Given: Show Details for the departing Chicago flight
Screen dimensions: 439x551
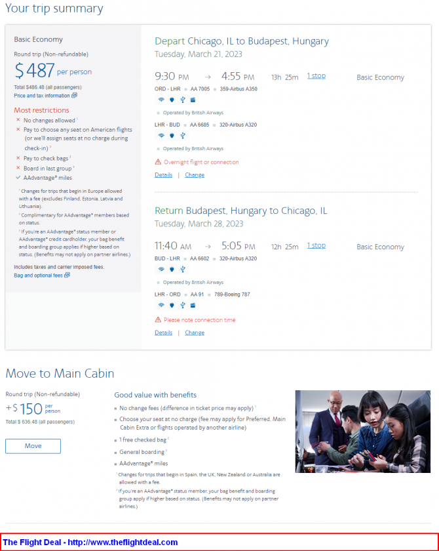Looking at the screenshot, I should (x=163, y=175).
